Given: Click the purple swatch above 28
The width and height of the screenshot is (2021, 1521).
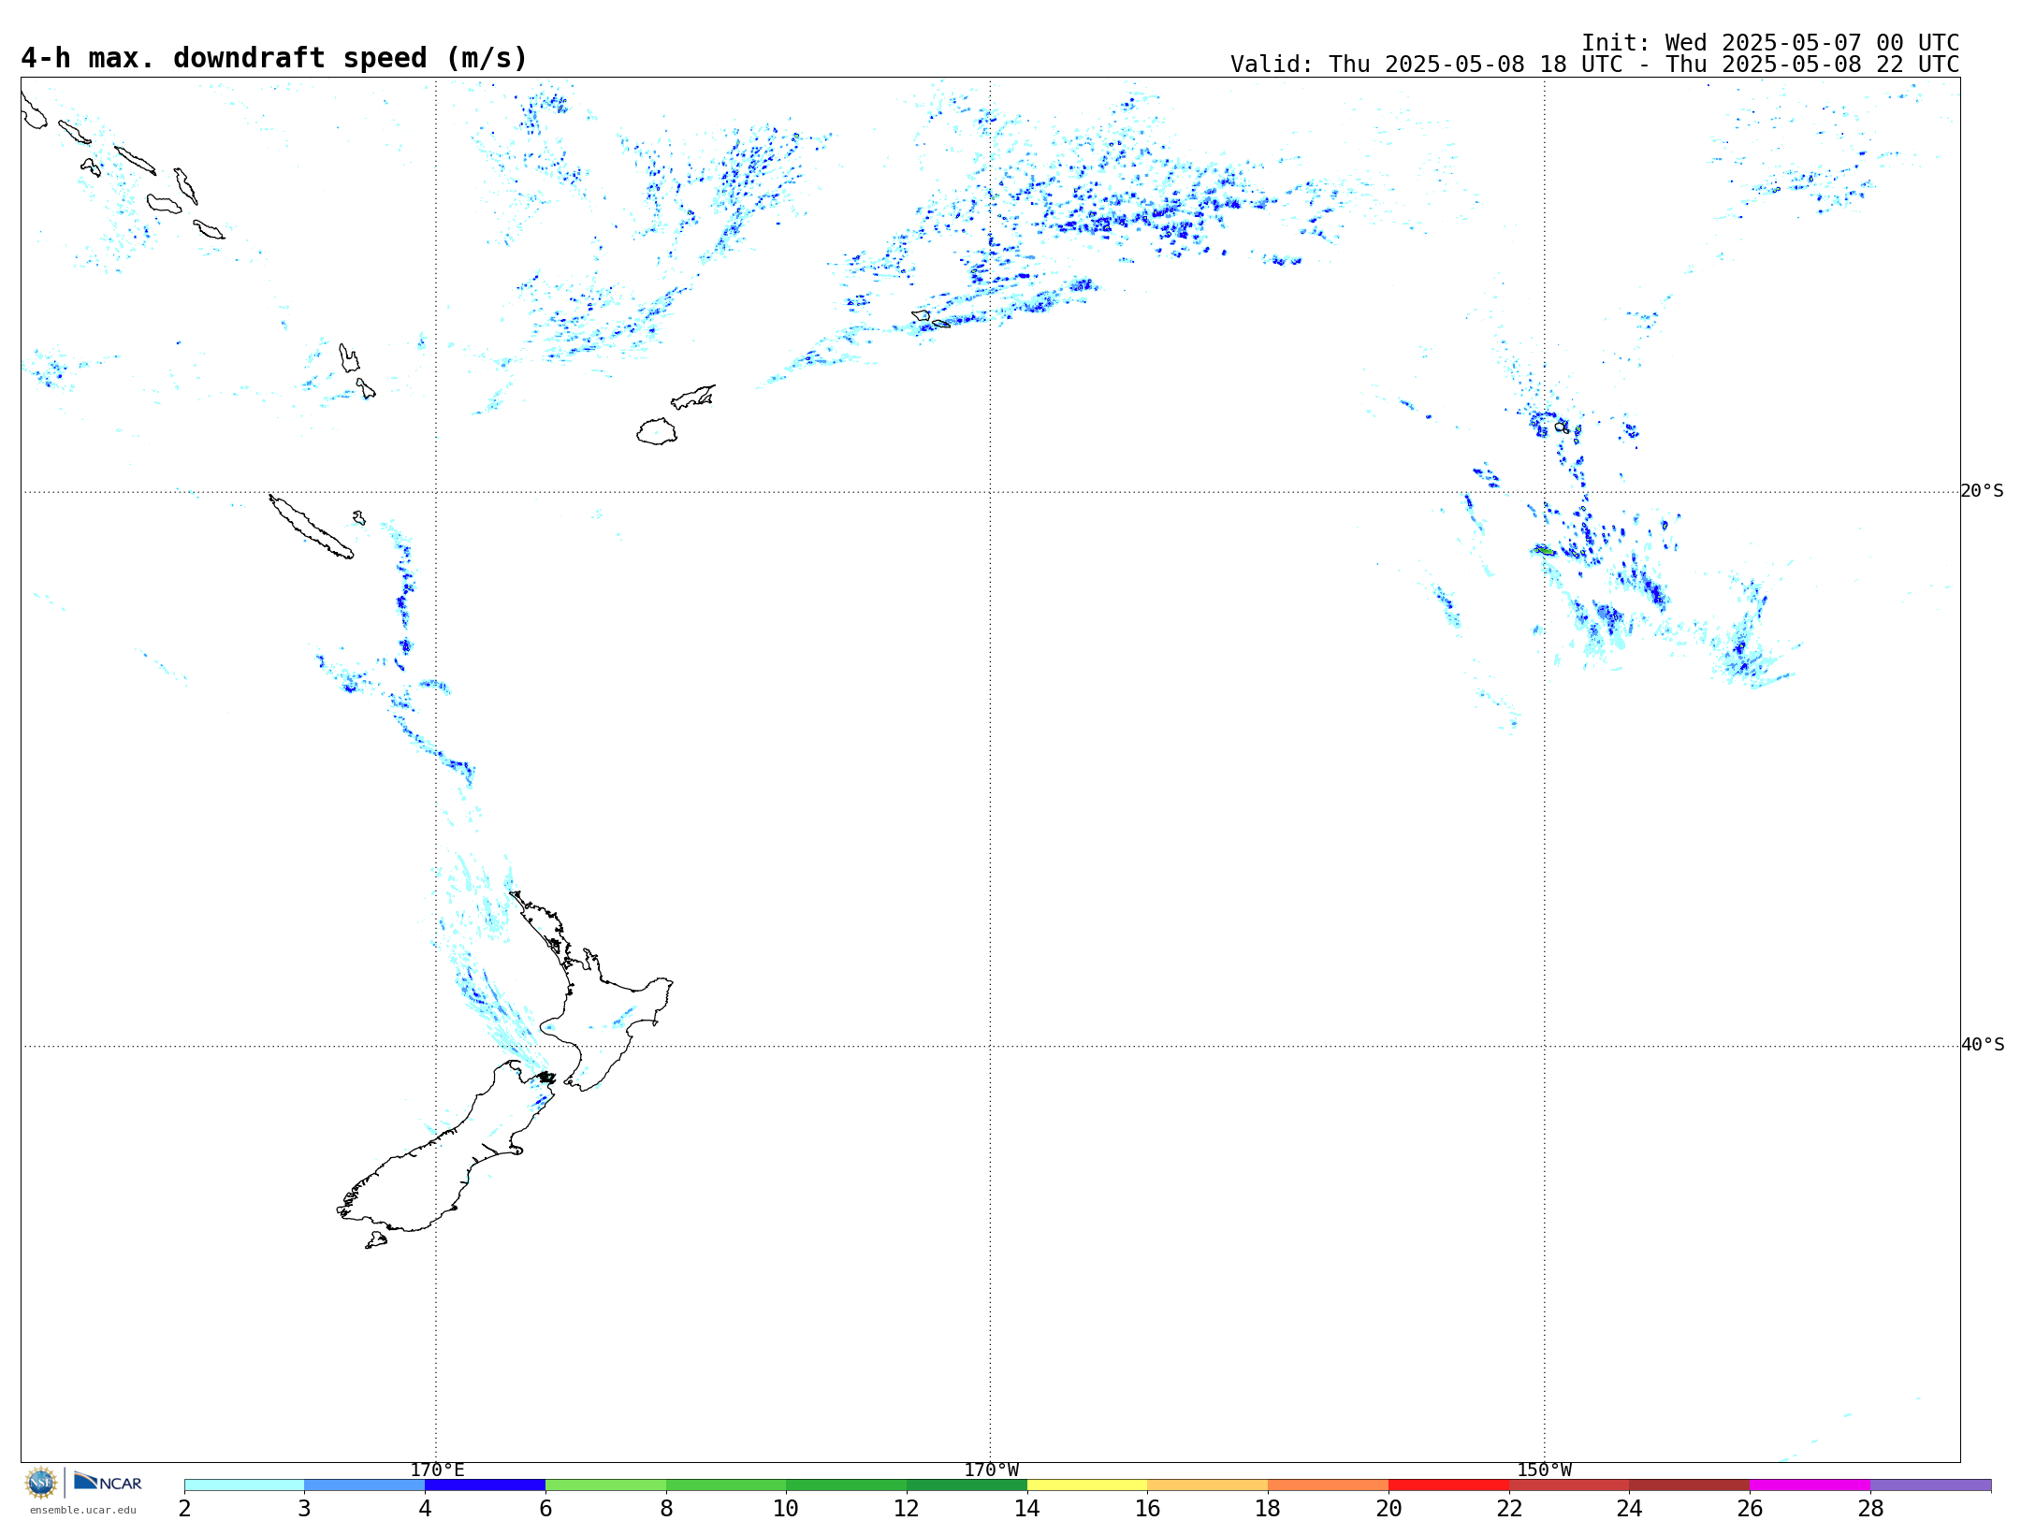Looking at the screenshot, I should [x=1930, y=1485].
